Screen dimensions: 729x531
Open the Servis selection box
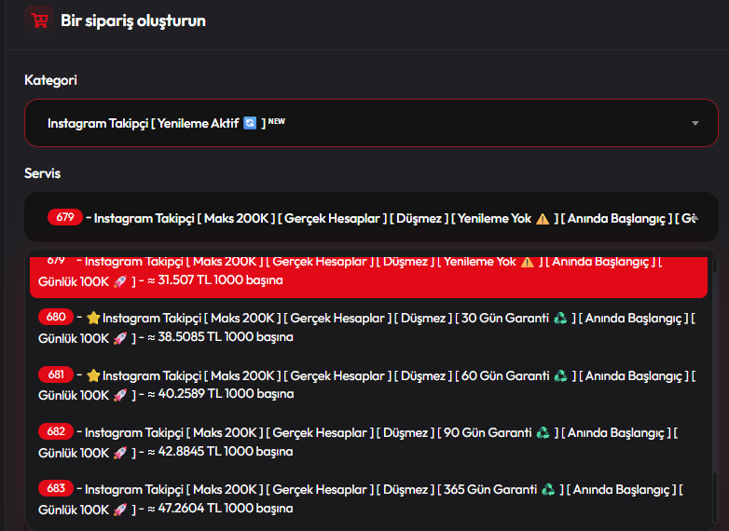click(x=371, y=217)
